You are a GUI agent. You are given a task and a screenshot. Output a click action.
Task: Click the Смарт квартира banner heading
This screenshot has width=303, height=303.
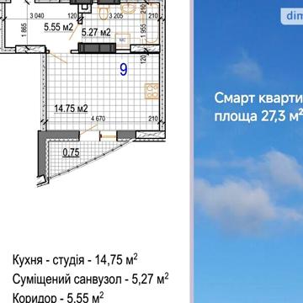coord(258,98)
